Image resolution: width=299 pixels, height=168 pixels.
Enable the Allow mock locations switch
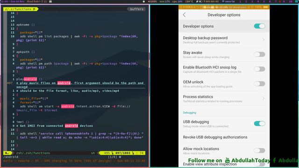[x=259, y=150]
